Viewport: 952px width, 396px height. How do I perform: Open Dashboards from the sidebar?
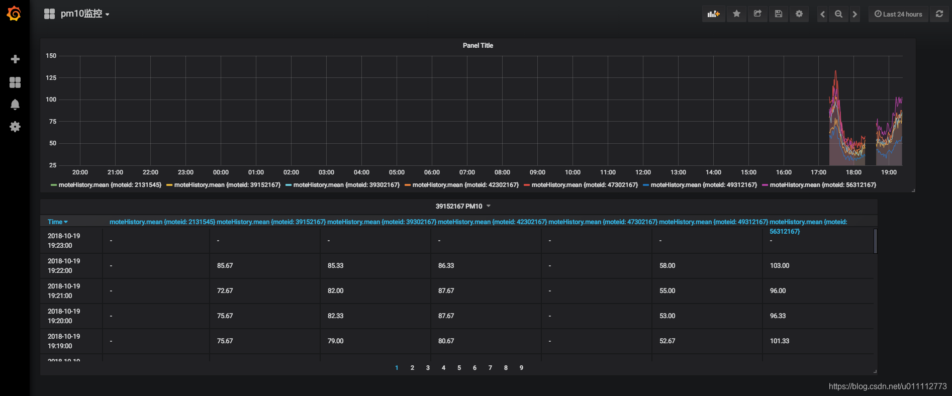click(x=15, y=82)
